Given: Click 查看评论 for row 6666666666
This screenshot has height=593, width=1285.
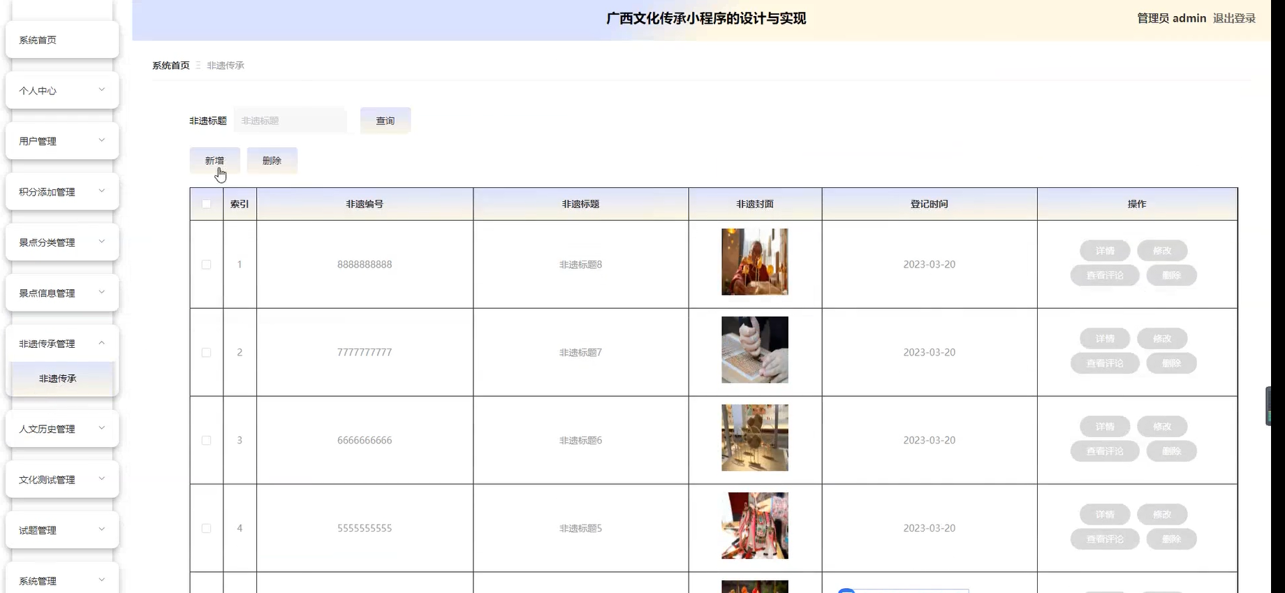Looking at the screenshot, I should [1105, 451].
